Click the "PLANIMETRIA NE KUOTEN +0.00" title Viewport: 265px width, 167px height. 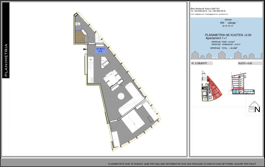pyautogui.click(x=228, y=35)
